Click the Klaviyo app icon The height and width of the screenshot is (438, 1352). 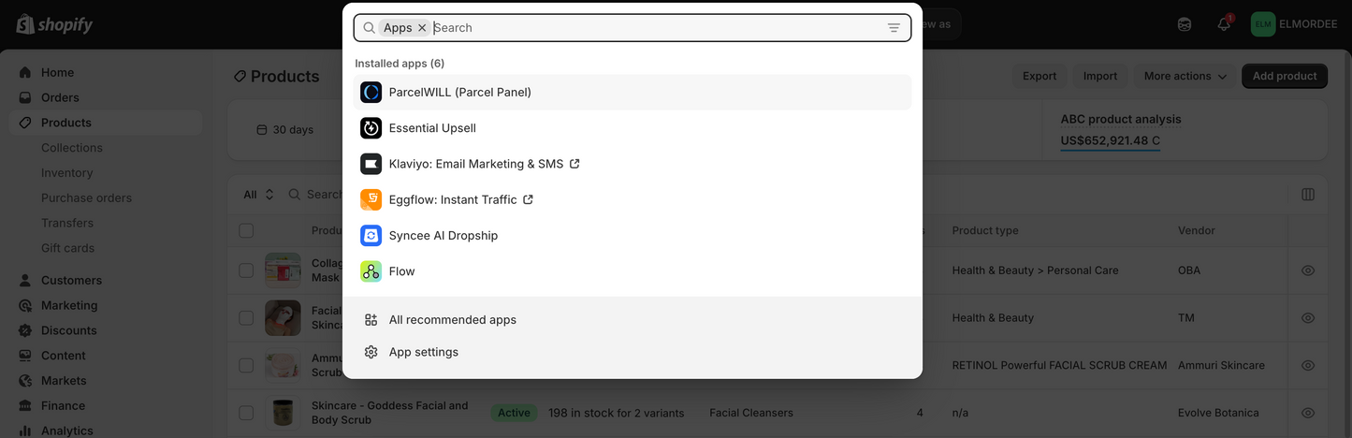coord(371,164)
